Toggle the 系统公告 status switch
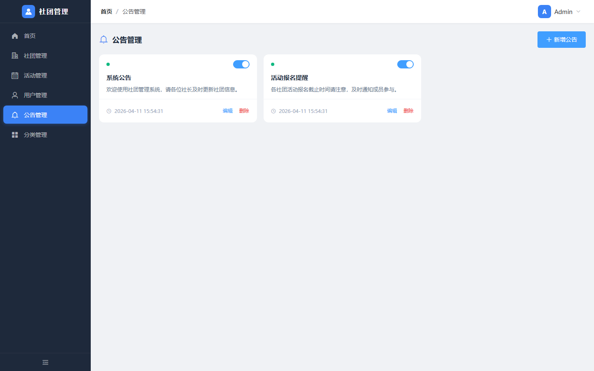Image resolution: width=594 pixels, height=371 pixels. click(x=241, y=64)
